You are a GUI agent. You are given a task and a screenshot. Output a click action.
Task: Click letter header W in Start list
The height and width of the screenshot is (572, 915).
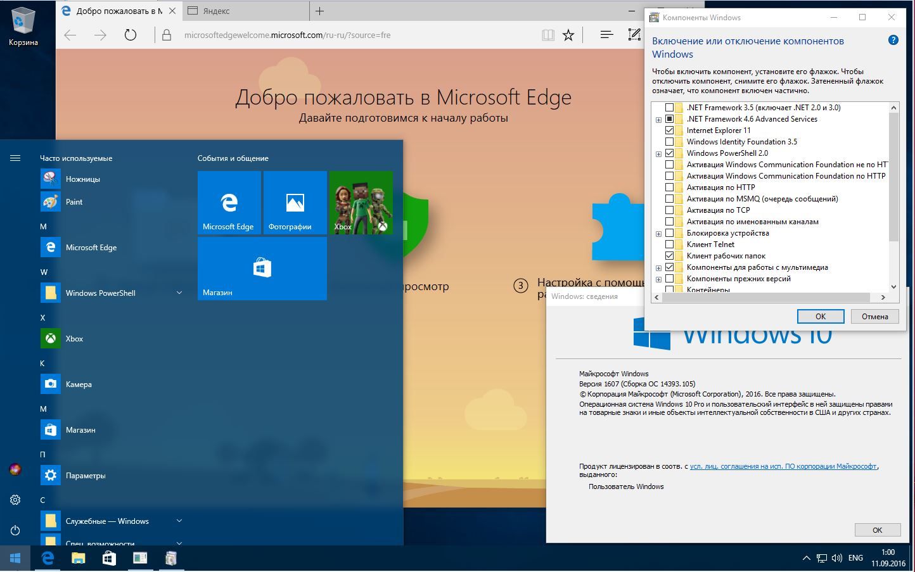(x=44, y=272)
